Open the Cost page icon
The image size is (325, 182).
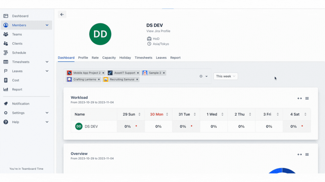click(x=6, y=80)
